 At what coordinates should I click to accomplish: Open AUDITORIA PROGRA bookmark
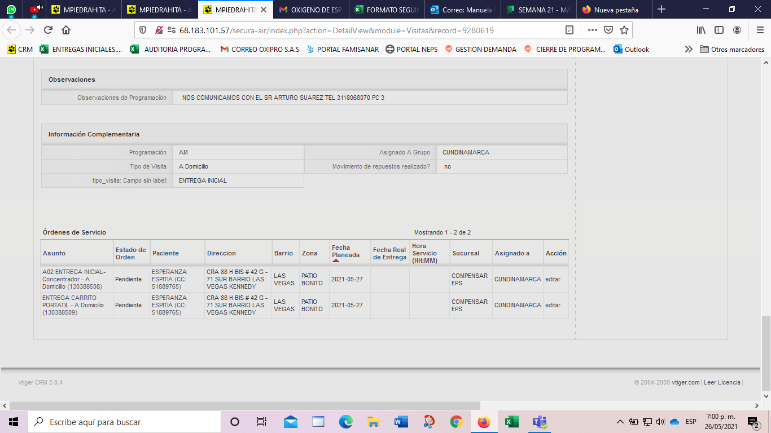170,49
